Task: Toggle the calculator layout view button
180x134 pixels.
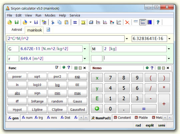Action: coord(143,22)
